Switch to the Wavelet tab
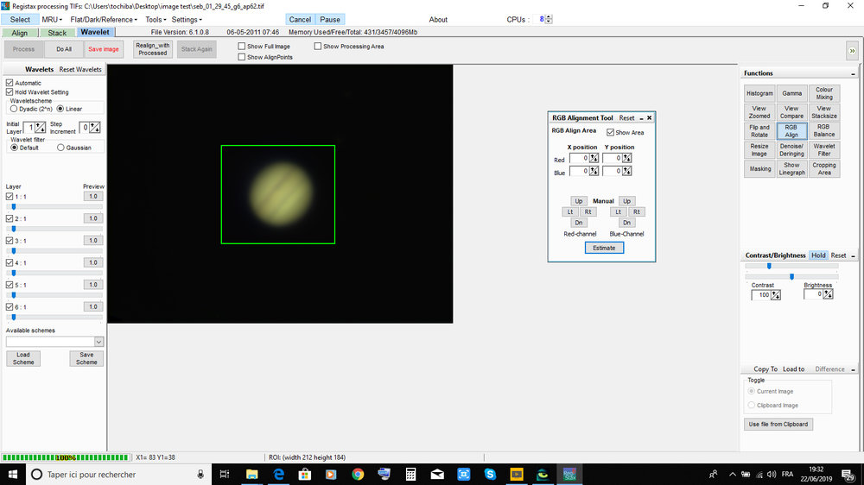This screenshot has width=864, height=485. click(x=95, y=32)
